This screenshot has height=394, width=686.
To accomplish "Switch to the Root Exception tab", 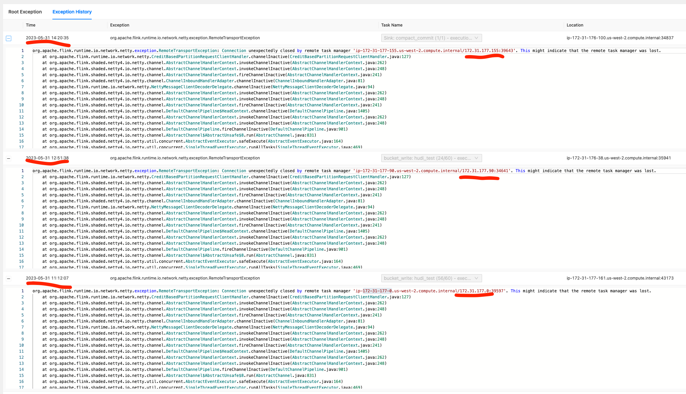I will (x=25, y=12).
